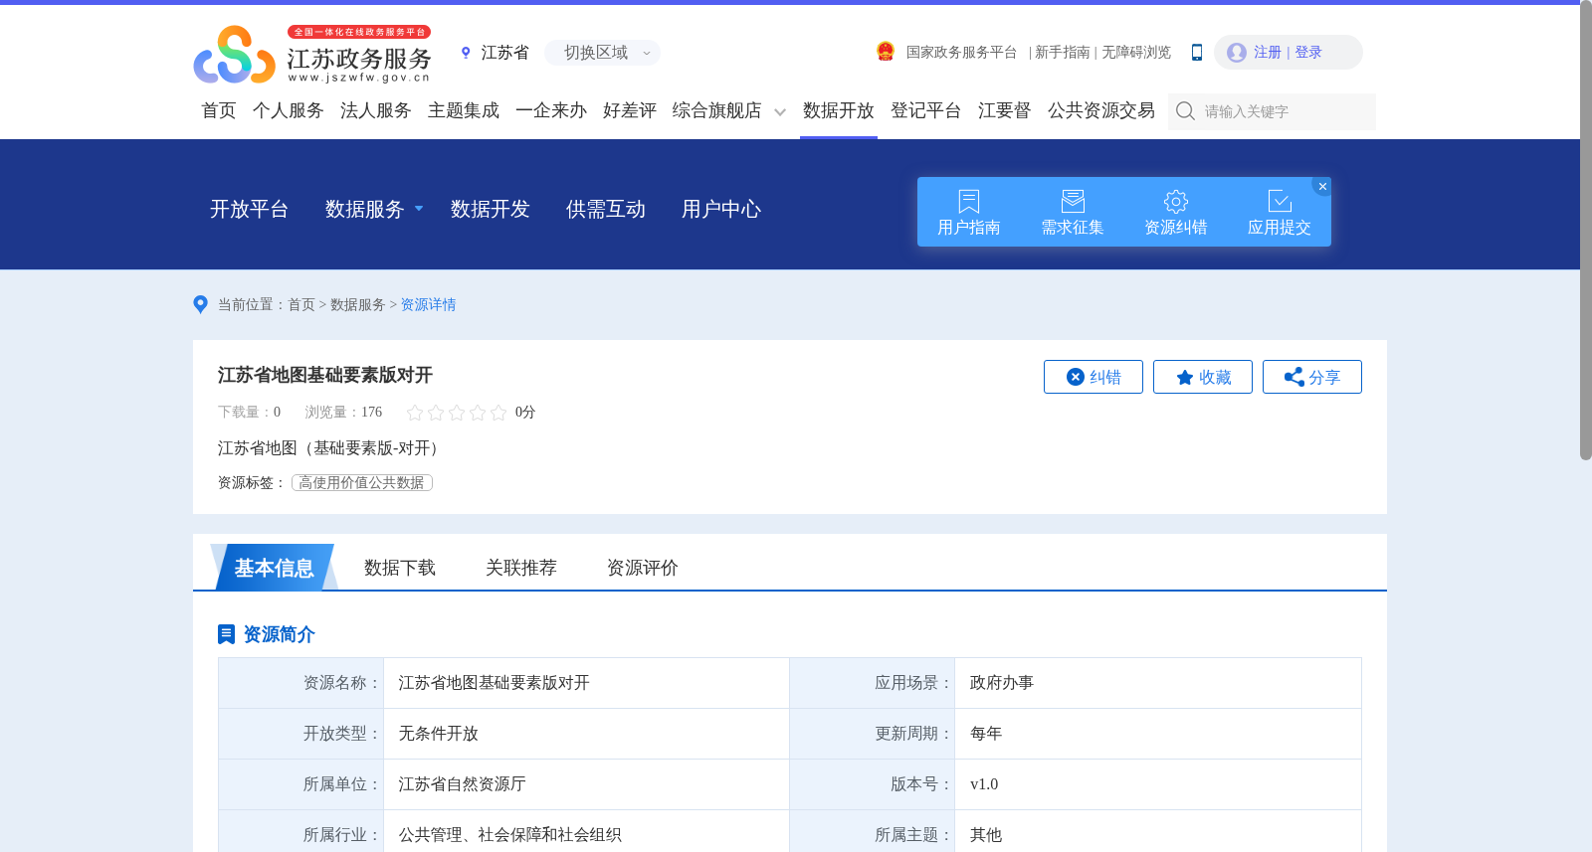The width and height of the screenshot is (1592, 852).
Task: Close the quick-access panel
Action: pos(1322,186)
